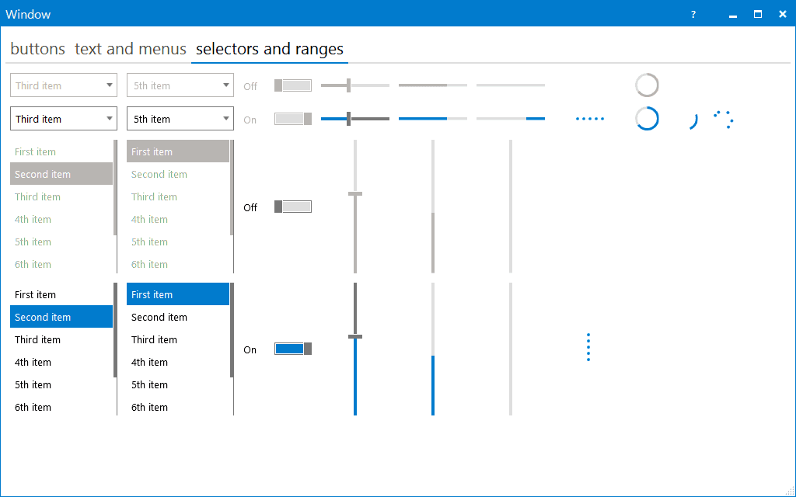Open the enabled "Third item" combo box
This screenshot has height=497, width=796.
pyautogui.click(x=64, y=119)
